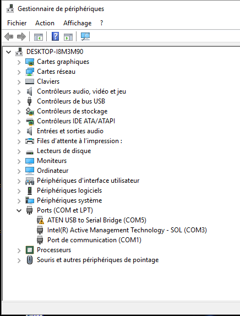Expand Cartes graphiques category
This screenshot has width=240, height=316.
point(19,62)
